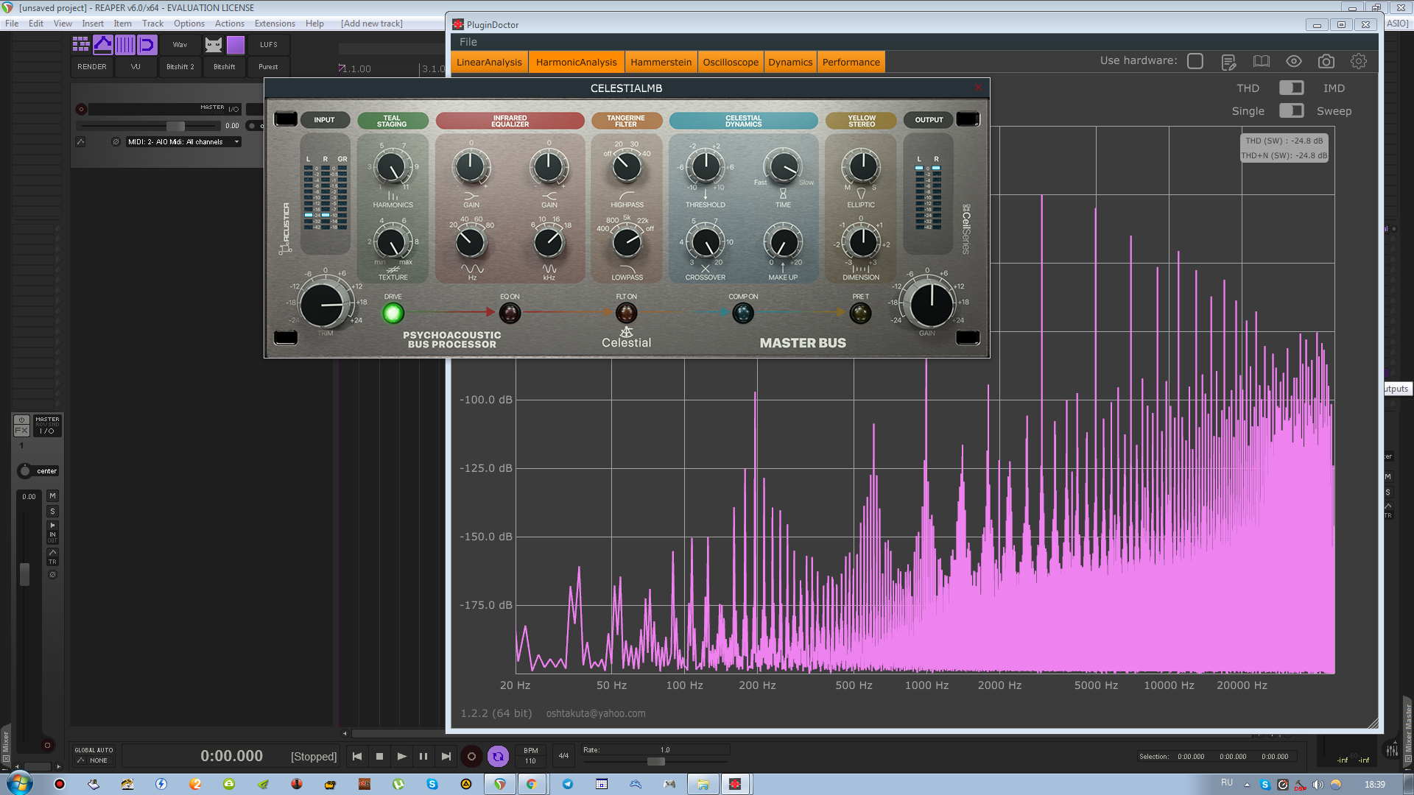Click the vertical bars icon in the REAPER toolbar
Viewport: 1414px width, 795px height.
(x=125, y=45)
